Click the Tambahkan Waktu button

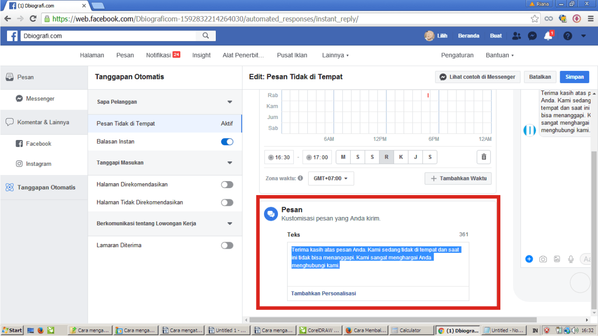(x=458, y=178)
